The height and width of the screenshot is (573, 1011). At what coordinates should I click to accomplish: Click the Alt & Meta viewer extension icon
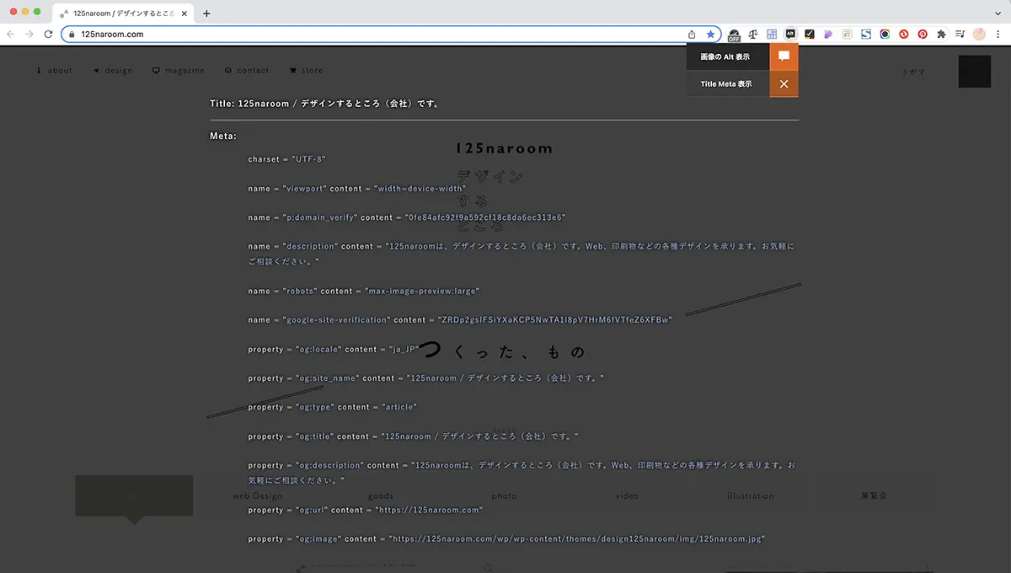790,34
